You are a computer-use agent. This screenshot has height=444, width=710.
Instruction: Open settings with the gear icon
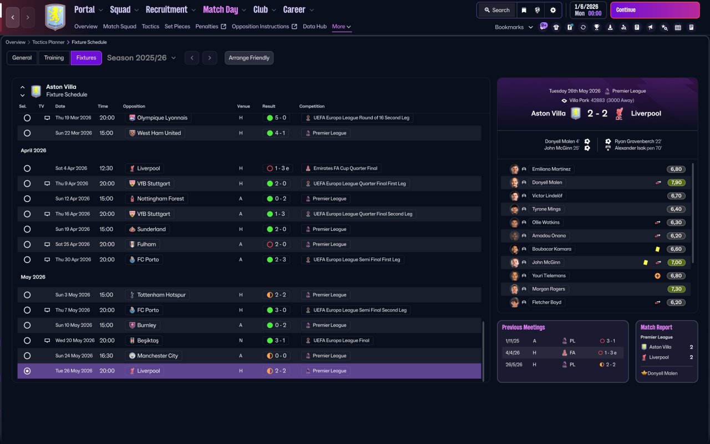(x=553, y=10)
